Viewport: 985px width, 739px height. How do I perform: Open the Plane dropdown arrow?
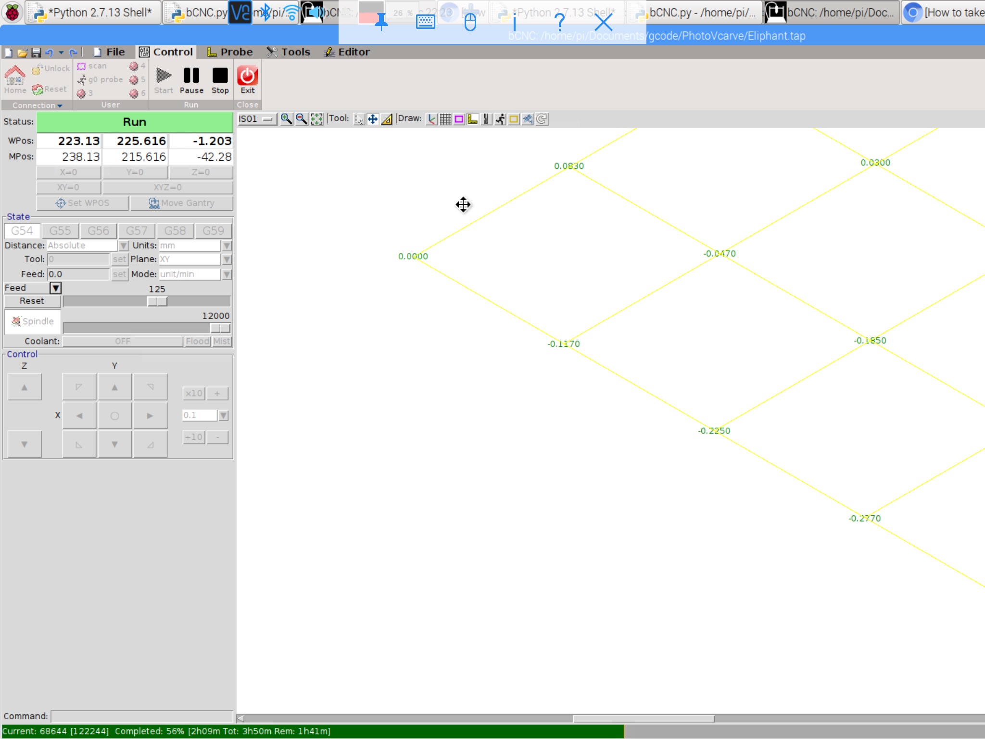[x=227, y=259]
